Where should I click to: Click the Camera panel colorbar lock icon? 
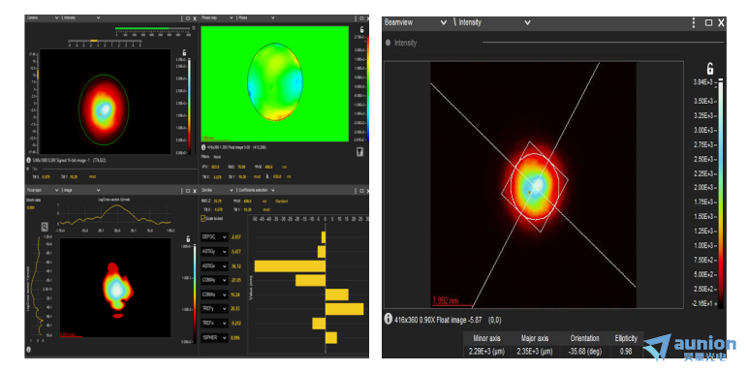(x=185, y=53)
